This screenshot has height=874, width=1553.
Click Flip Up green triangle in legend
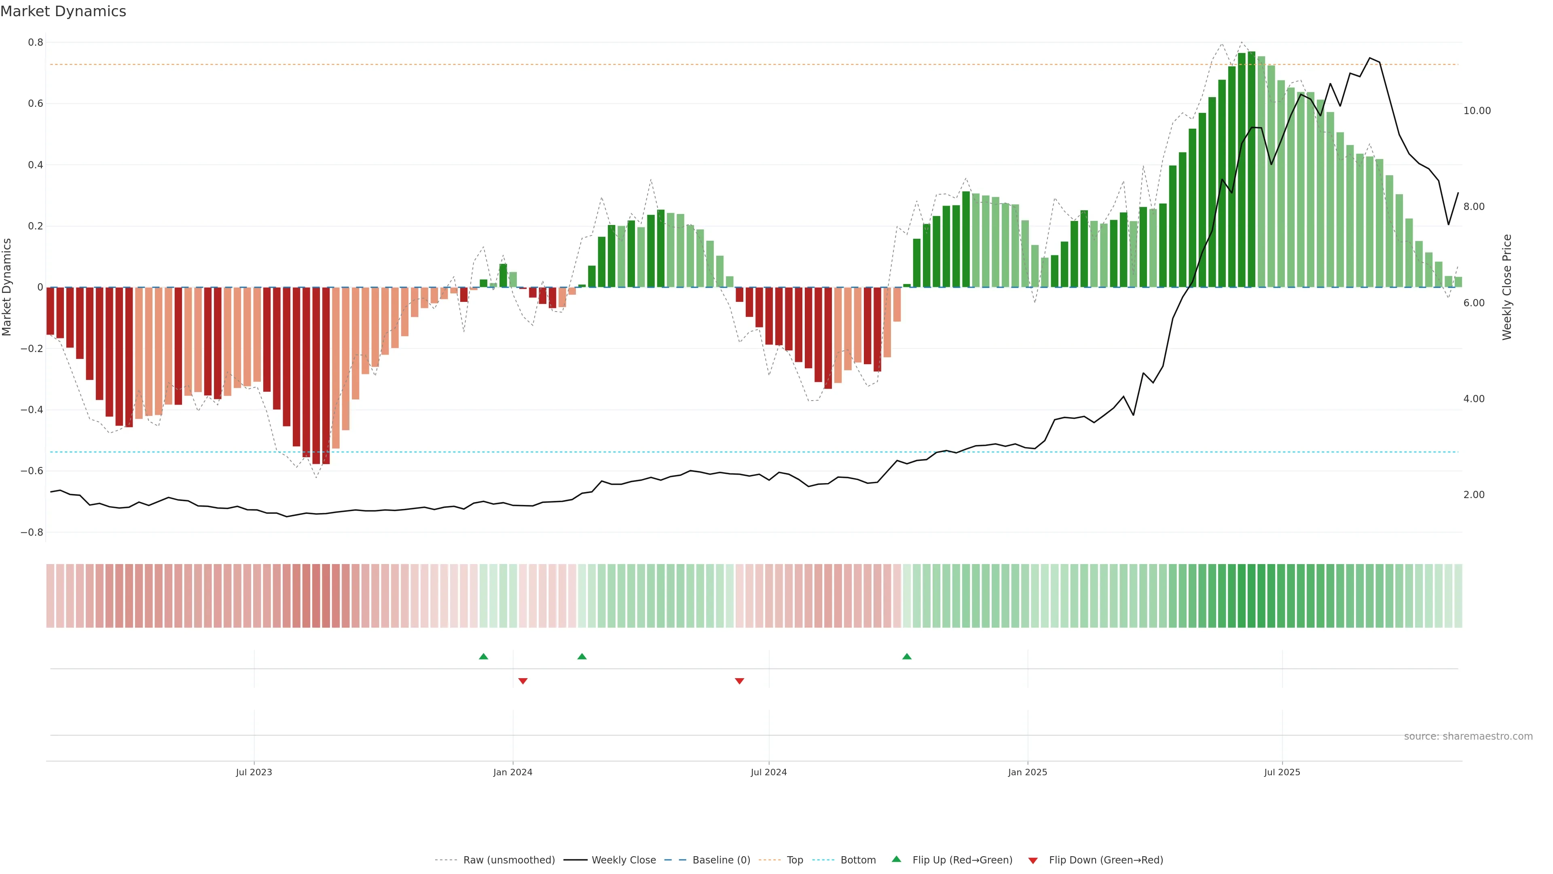(897, 859)
